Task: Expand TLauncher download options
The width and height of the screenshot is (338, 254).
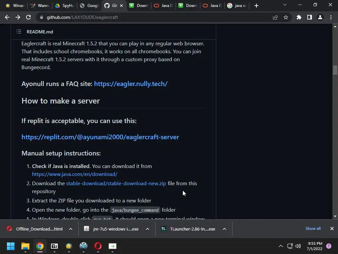Action: [x=224, y=229]
